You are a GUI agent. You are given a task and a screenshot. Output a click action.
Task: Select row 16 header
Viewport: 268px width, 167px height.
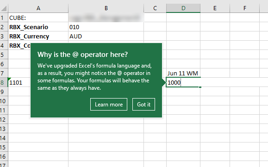coord(4,156)
